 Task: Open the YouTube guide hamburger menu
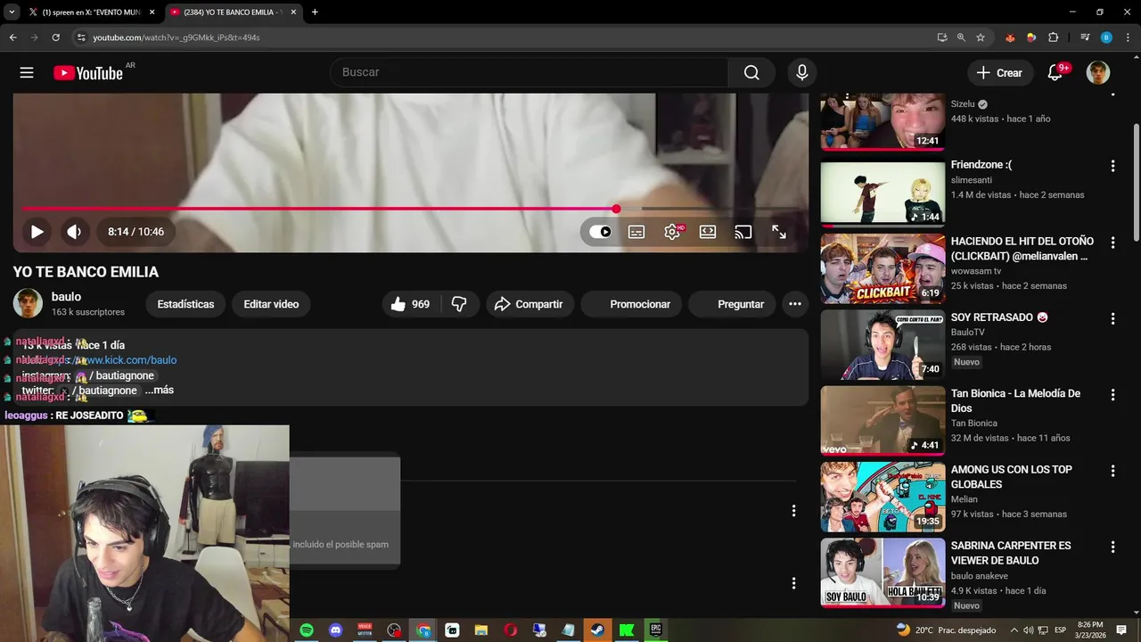tap(27, 73)
